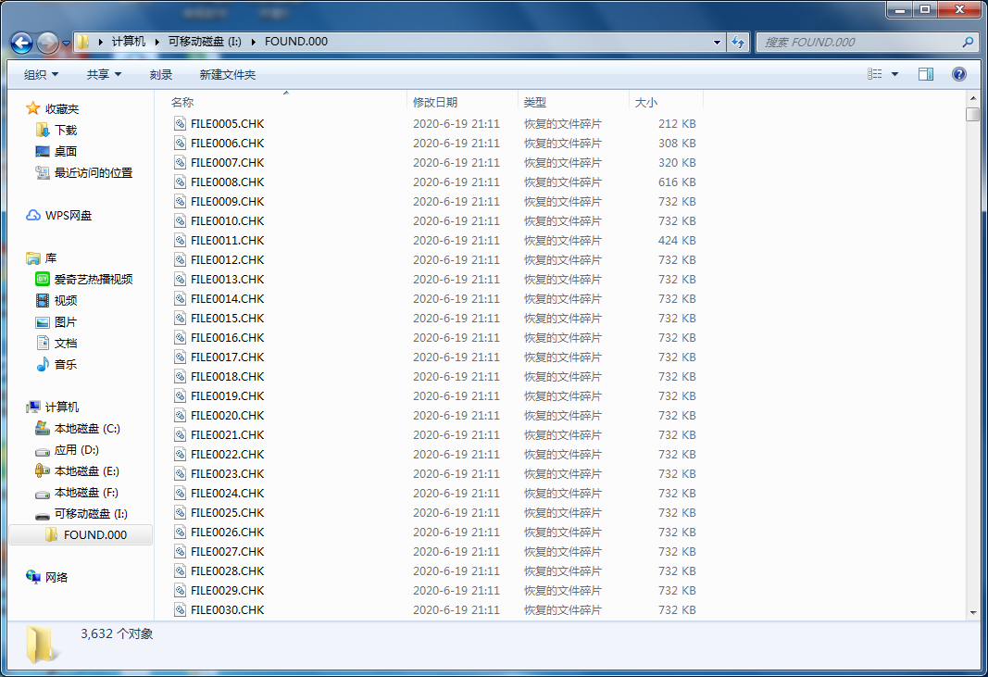Click the scrollbar down arrow

(x=973, y=612)
